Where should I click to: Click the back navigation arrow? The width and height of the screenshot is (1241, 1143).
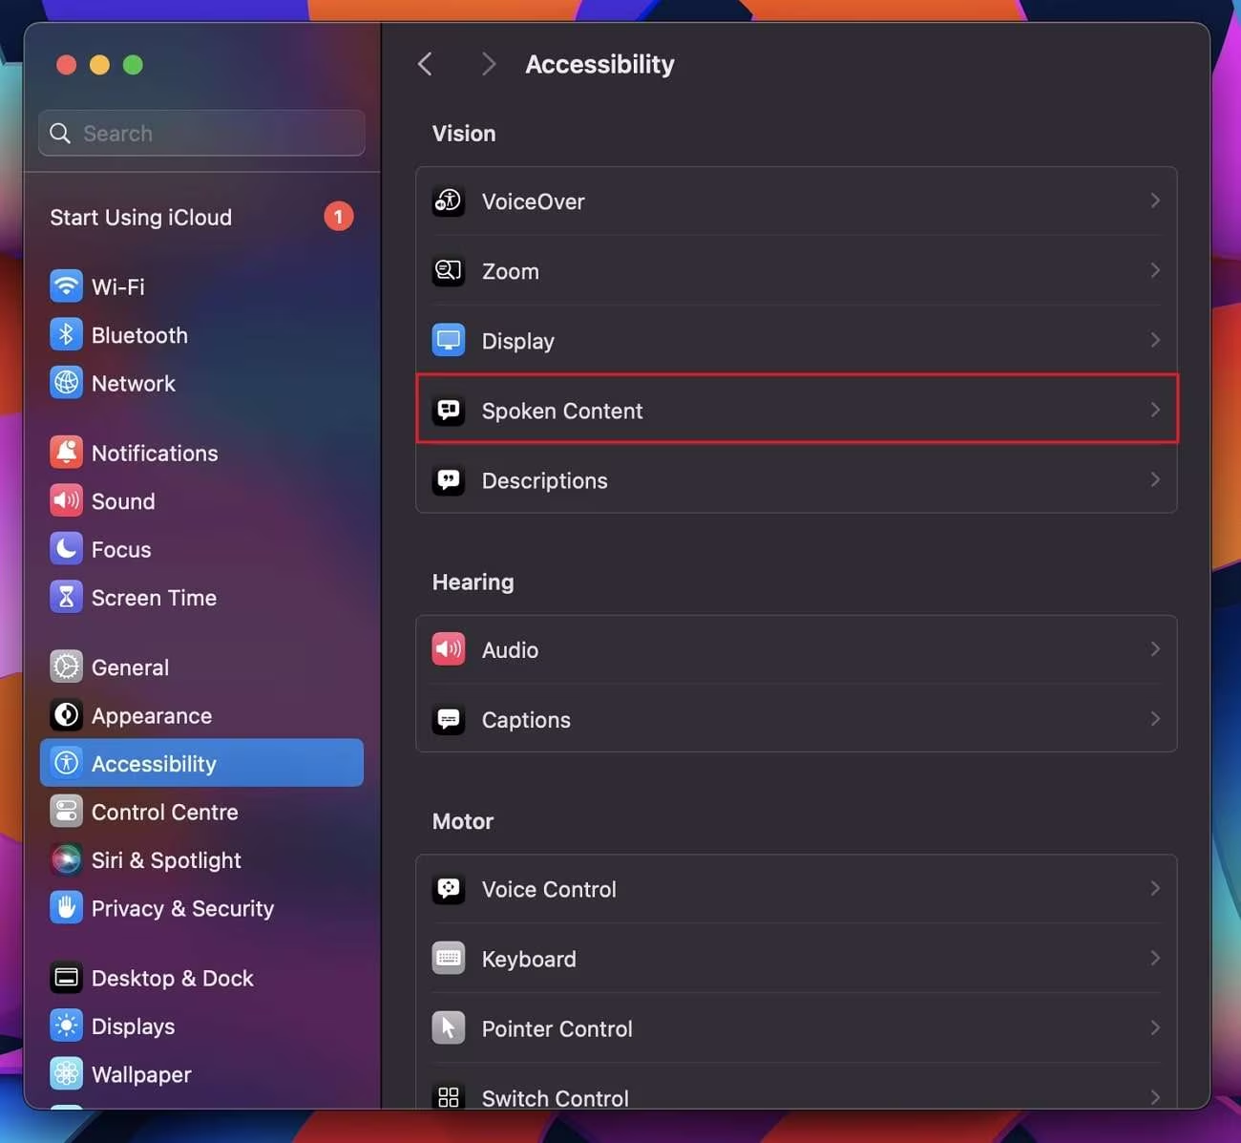pos(425,63)
